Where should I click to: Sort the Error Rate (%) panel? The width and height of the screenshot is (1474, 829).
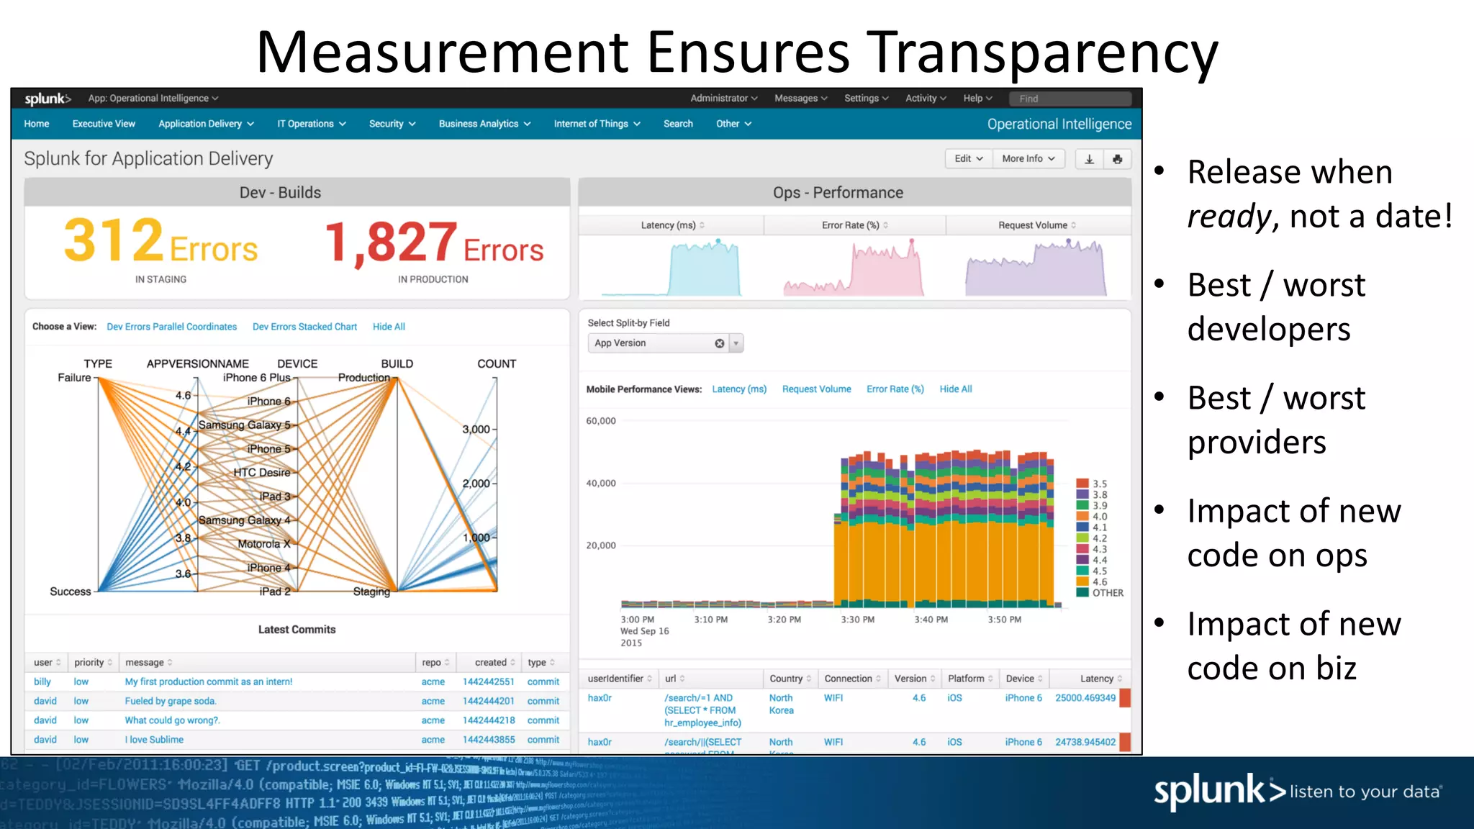pyautogui.click(x=855, y=225)
